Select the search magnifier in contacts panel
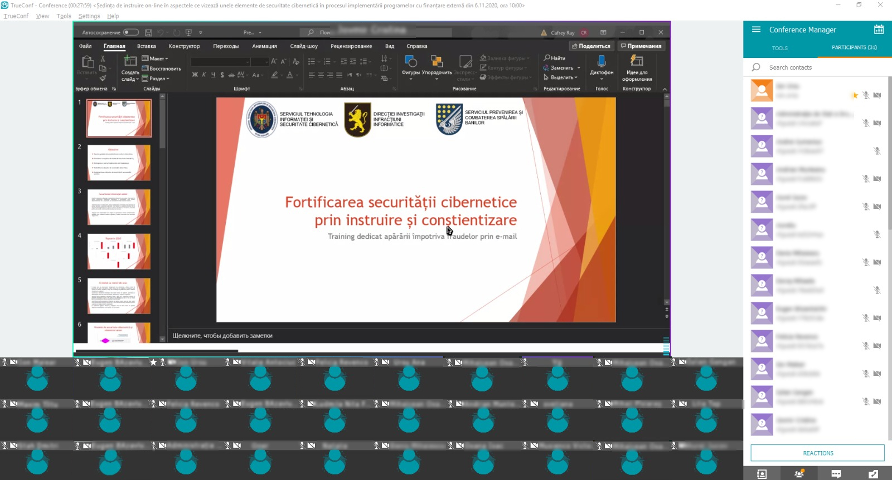This screenshot has height=480, width=892. pyautogui.click(x=756, y=67)
